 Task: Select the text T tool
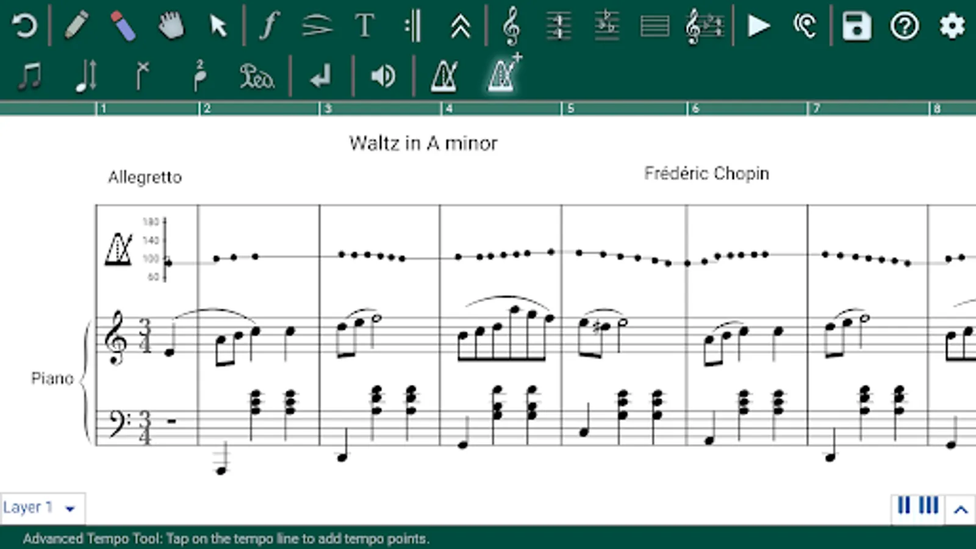365,26
